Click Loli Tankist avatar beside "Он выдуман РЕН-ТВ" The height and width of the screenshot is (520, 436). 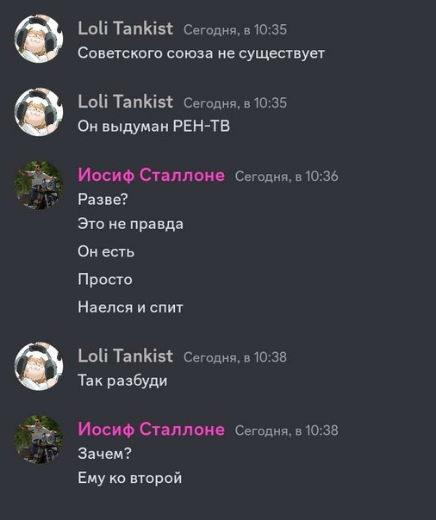tap(39, 112)
